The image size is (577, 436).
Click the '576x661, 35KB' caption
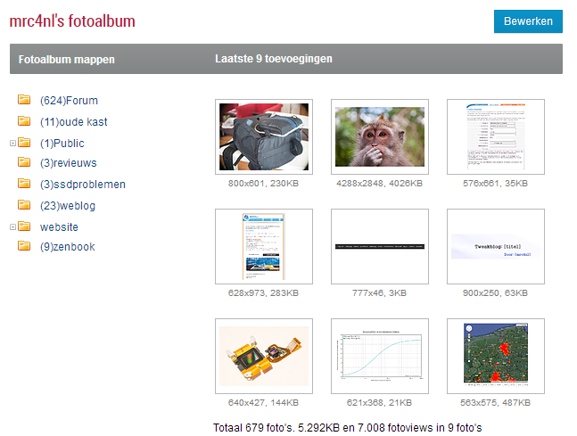pyautogui.click(x=495, y=184)
